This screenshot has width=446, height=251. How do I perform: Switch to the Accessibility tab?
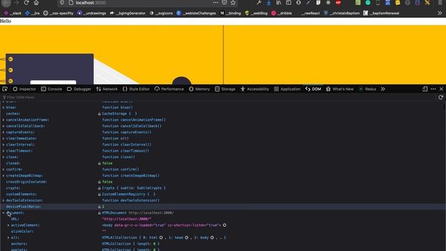point(254,89)
